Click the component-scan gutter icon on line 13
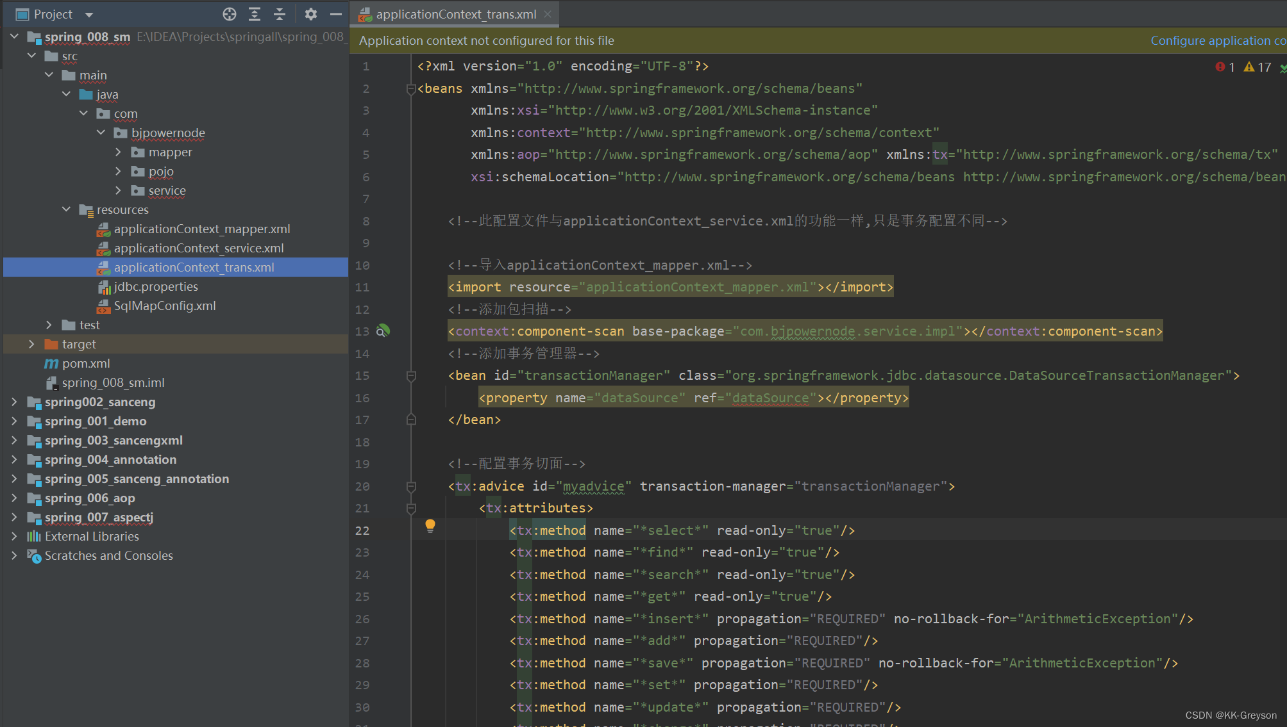This screenshot has width=1287, height=727. (x=383, y=331)
